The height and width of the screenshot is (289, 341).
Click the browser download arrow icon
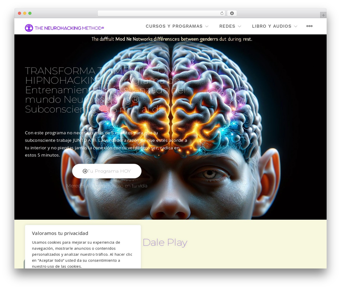click(x=232, y=13)
